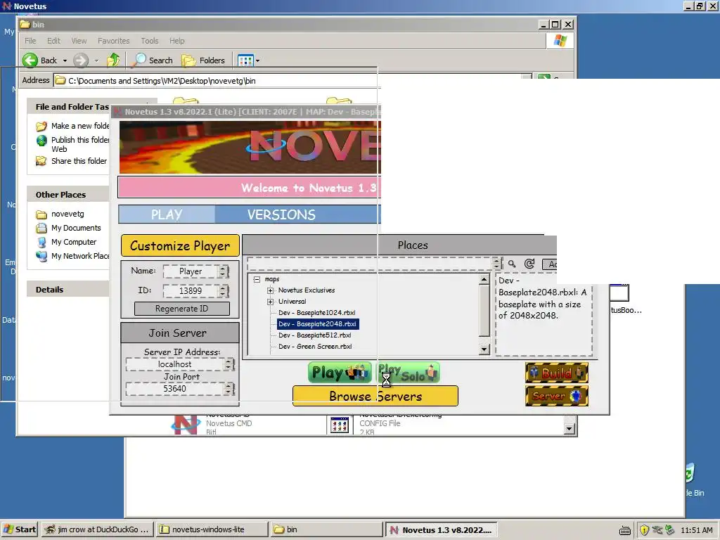Open the Favorites menu
Viewport: 720px width, 540px height.
pos(113,41)
